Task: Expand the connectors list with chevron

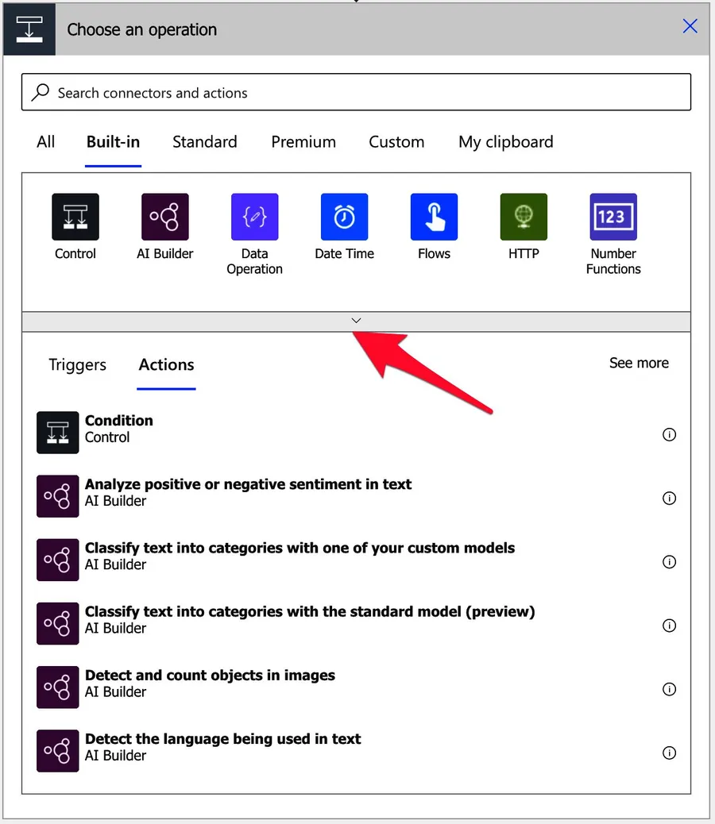Action: [356, 321]
